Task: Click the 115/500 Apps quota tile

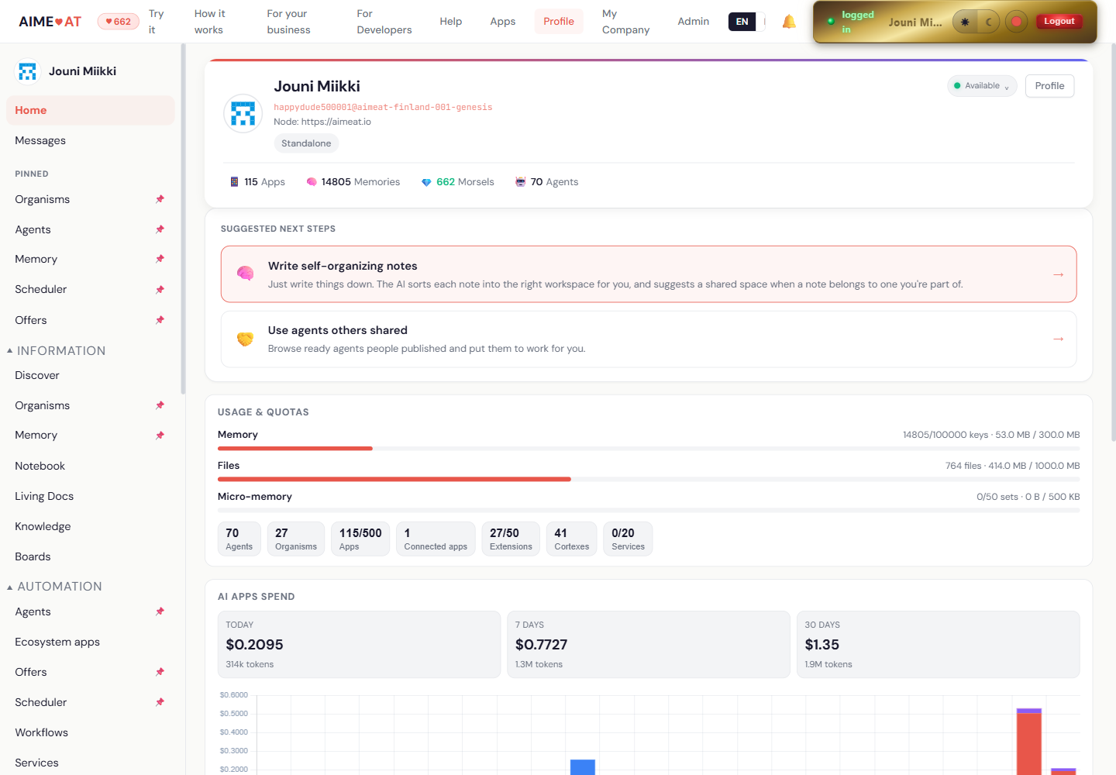Action: pos(360,539)
